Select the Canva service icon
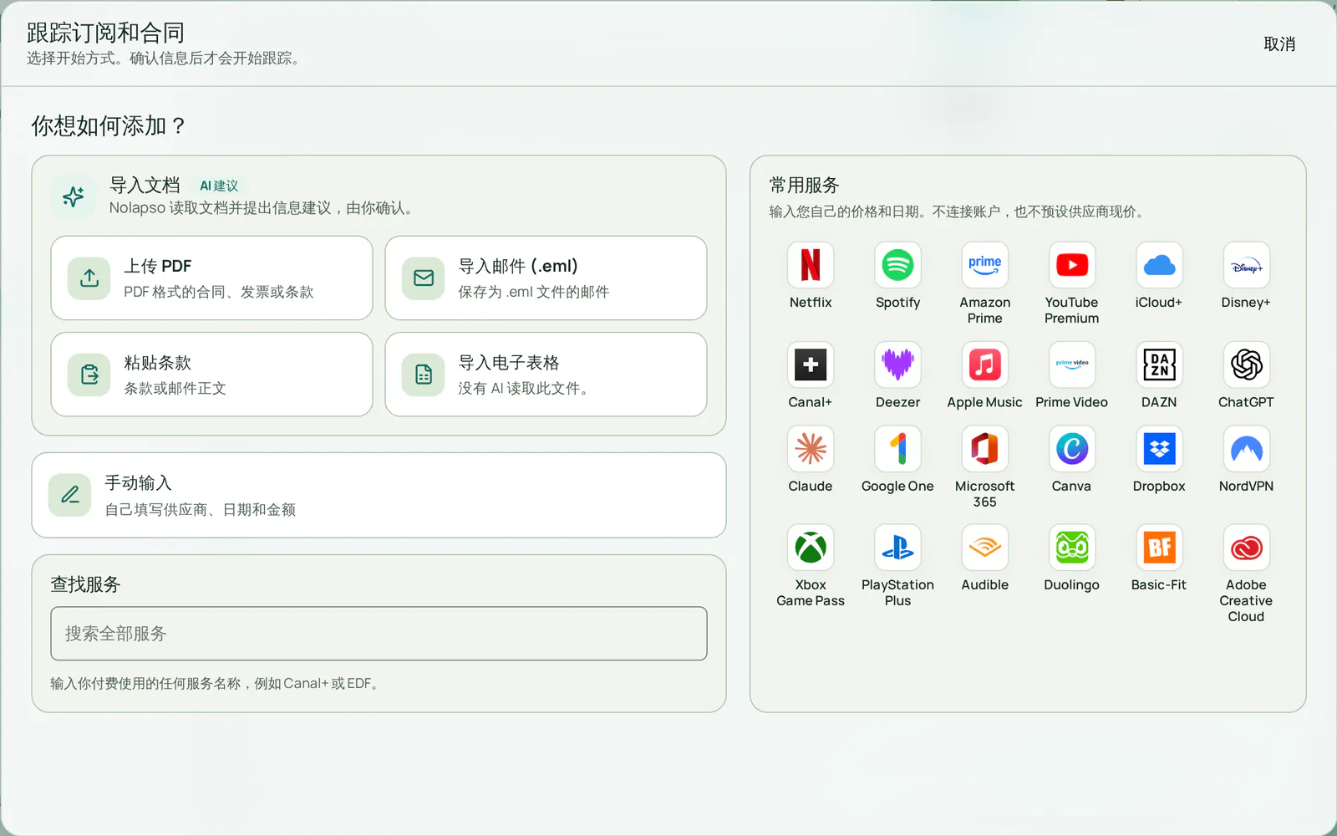Viewport: 1337px width, 836px height. tap(1071, 449)
